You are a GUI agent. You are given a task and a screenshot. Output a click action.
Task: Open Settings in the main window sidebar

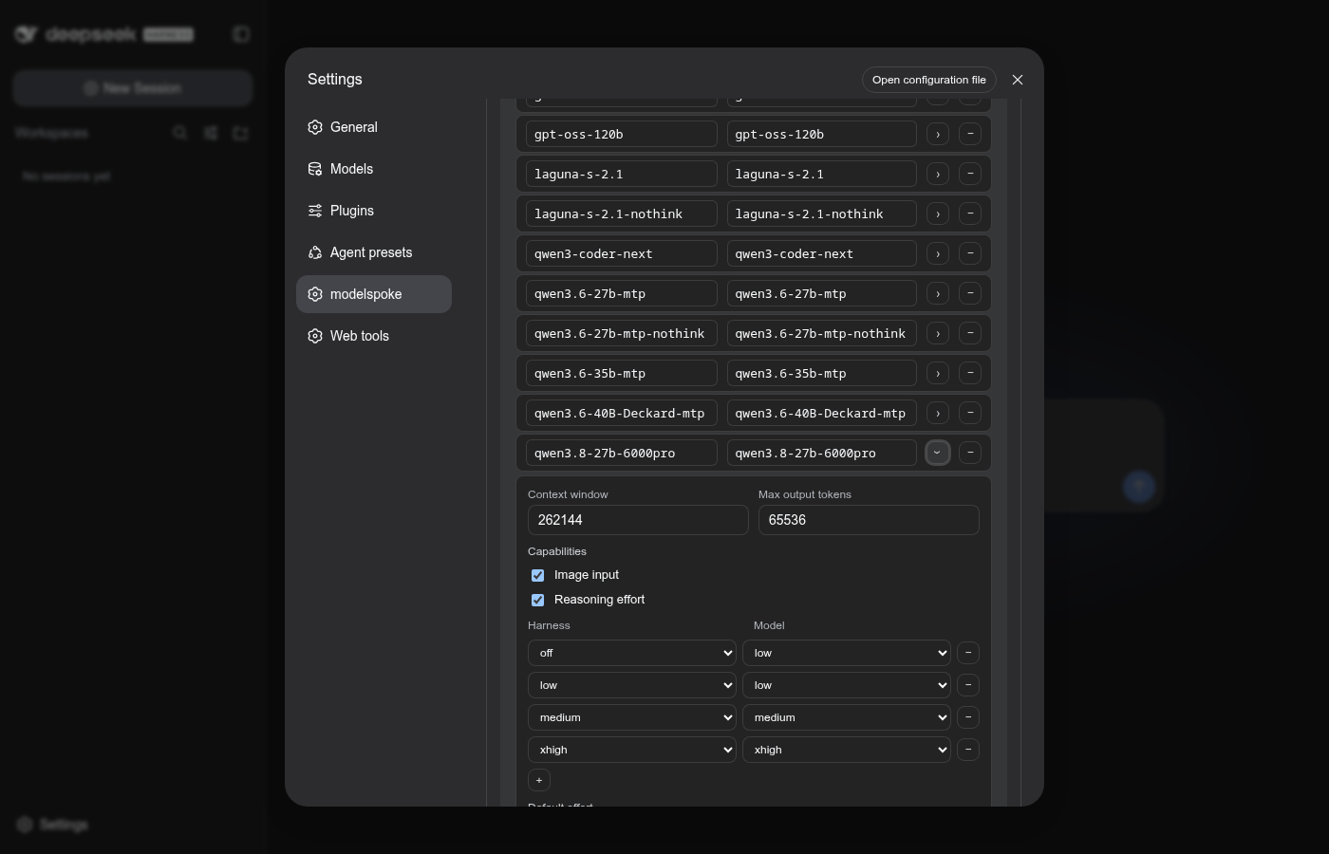pos(53,825)
